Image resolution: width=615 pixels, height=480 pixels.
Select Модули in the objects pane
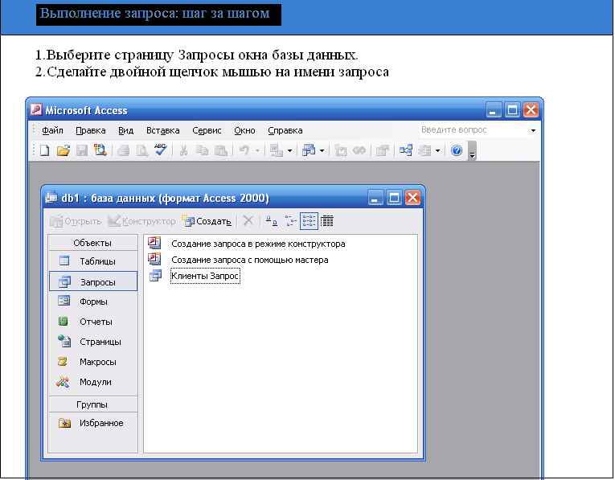tap(93, 382)
